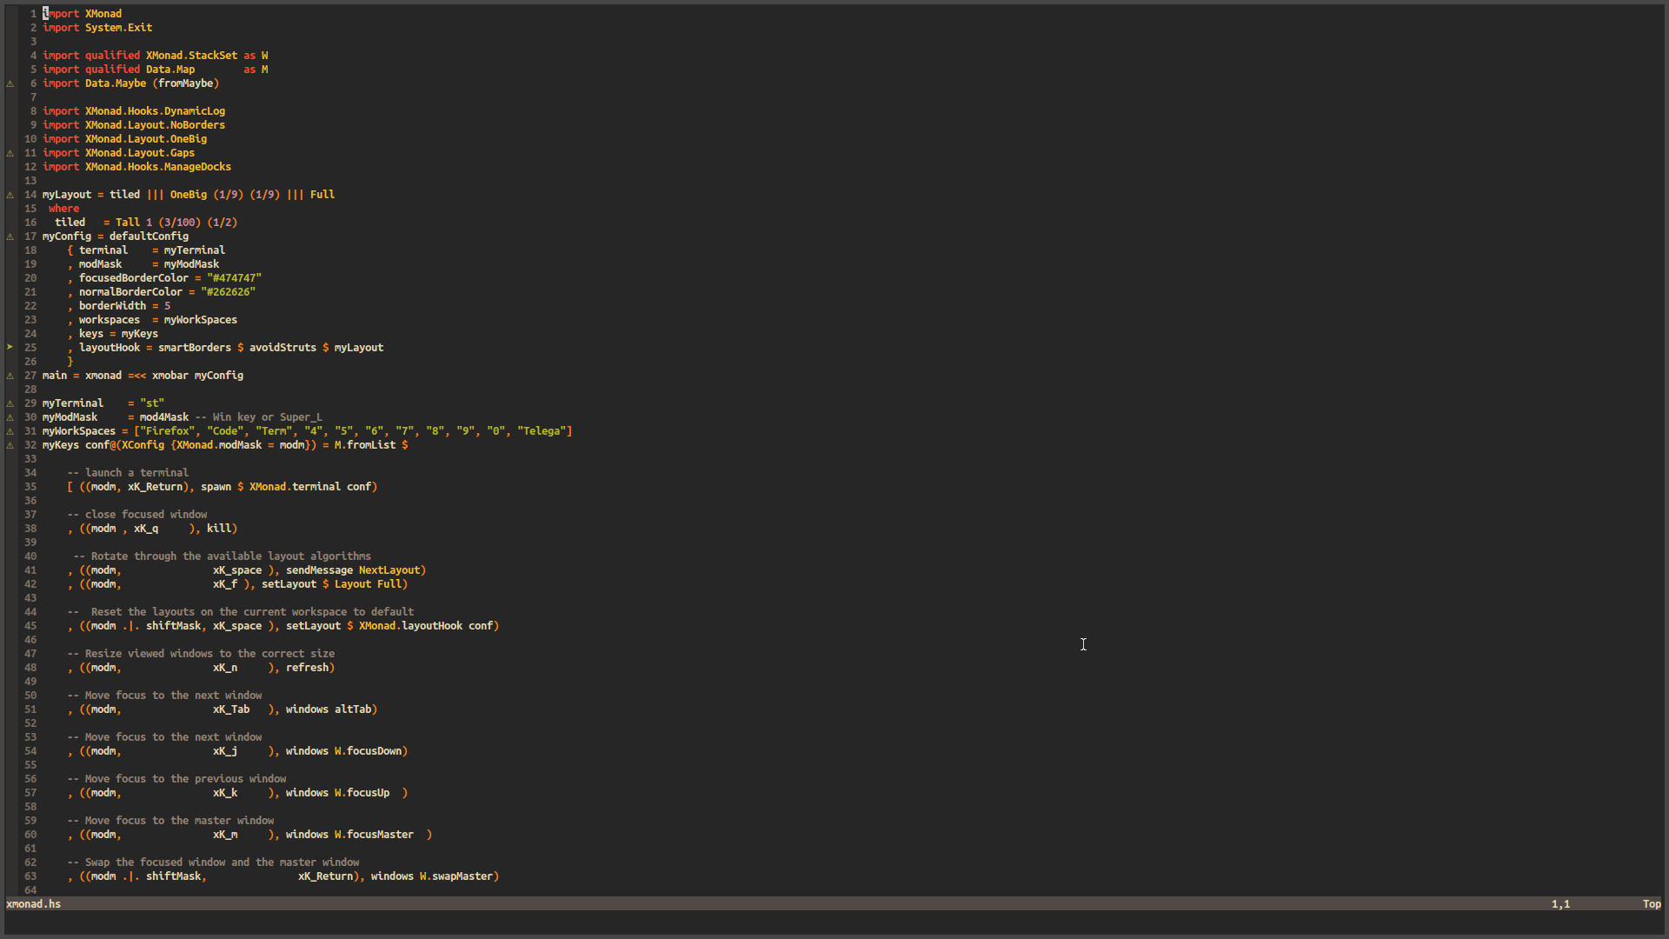This screenshot has width=1669, height=939.
Task: Click the warning sign beside line 11
Action: tap(10, 153)
